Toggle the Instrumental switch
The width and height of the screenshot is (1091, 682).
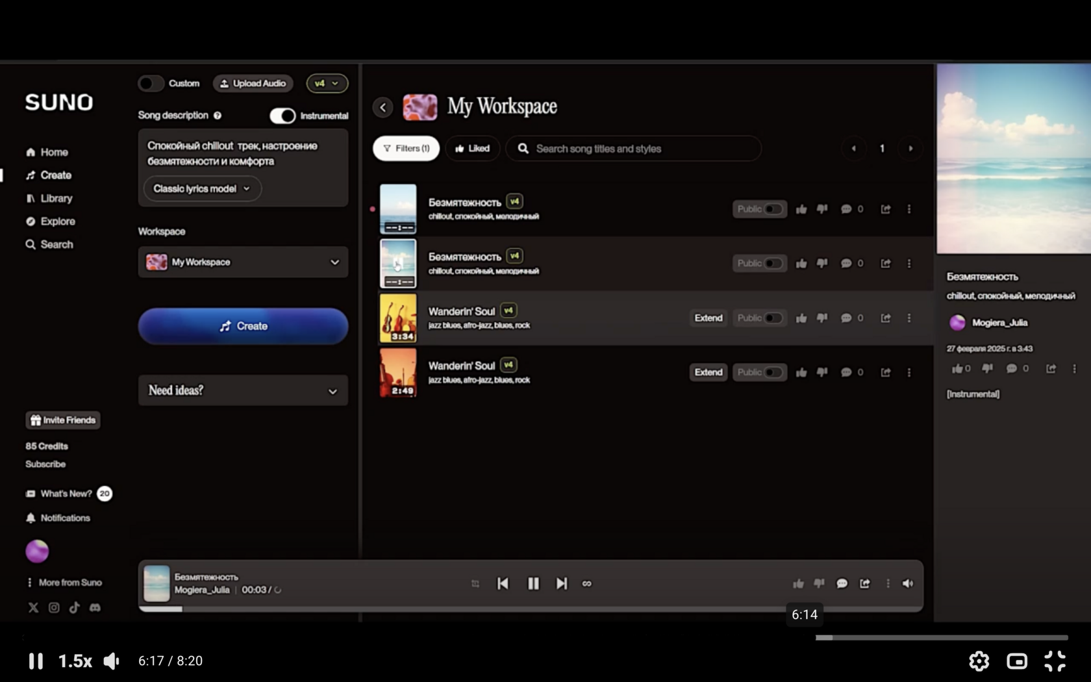(282, 116)
